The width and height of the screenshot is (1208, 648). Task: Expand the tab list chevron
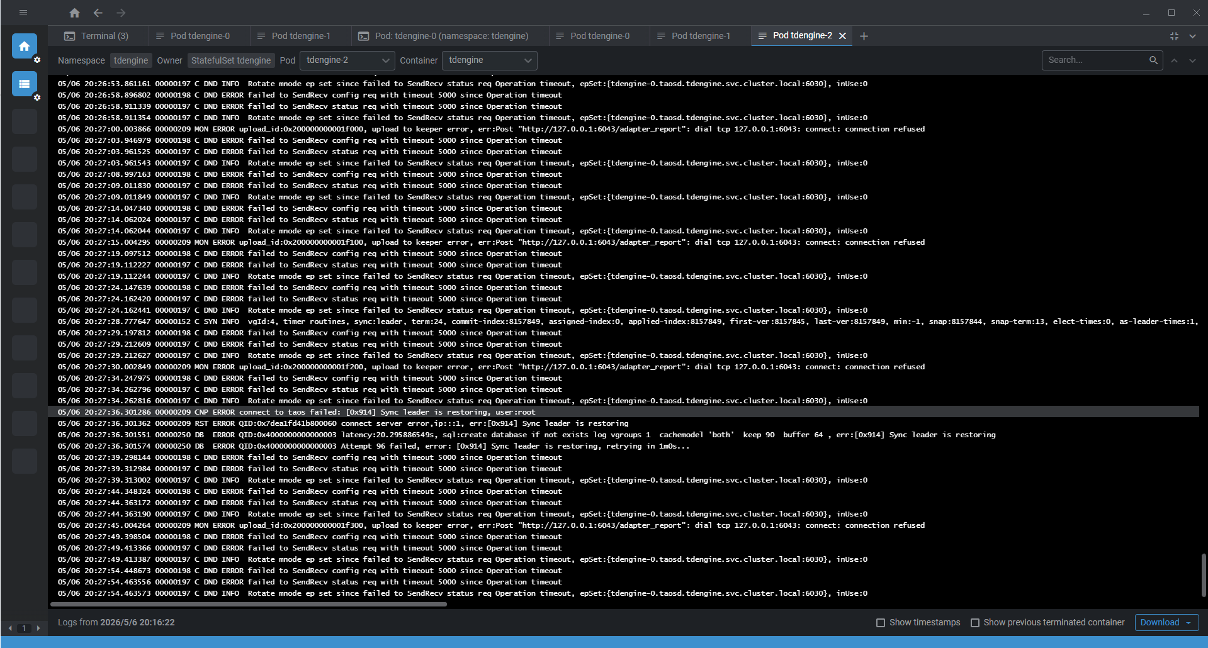(x=1192, y=36)
